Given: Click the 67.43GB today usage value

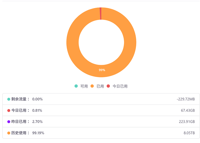Looking at the screenshot, I should click(x=188, y=110).
